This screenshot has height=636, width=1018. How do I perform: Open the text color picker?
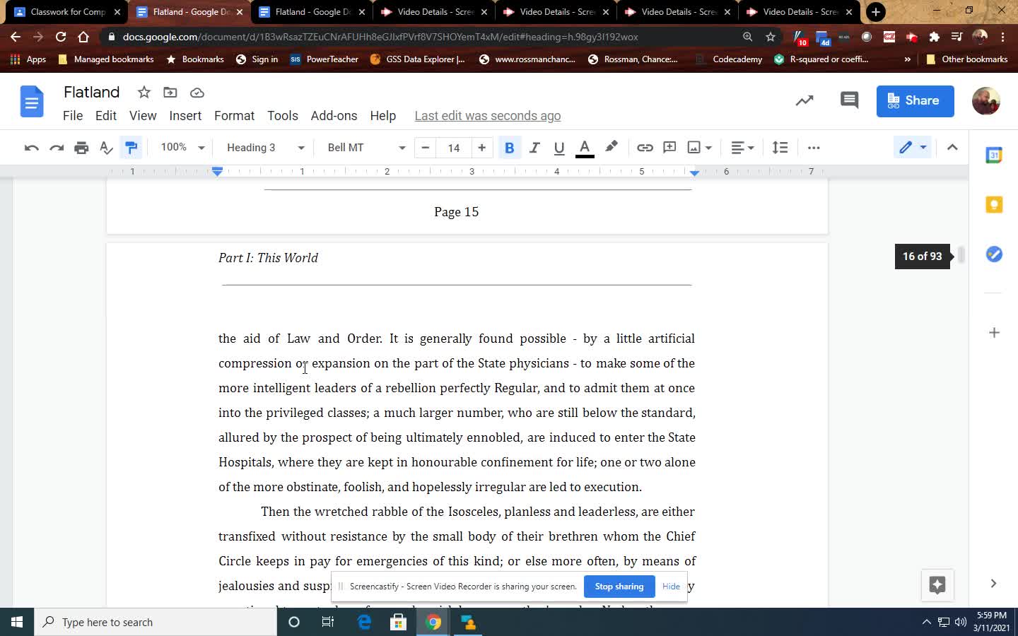585,148
